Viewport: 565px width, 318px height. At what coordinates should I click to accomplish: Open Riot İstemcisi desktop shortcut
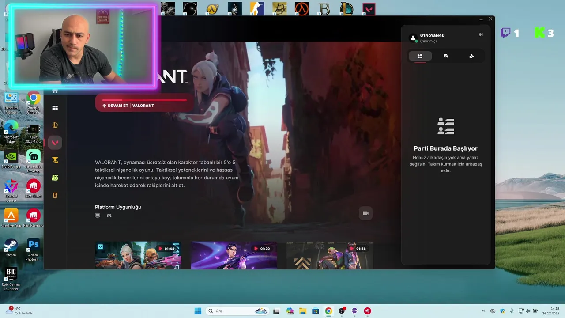(x=33, y=218)
